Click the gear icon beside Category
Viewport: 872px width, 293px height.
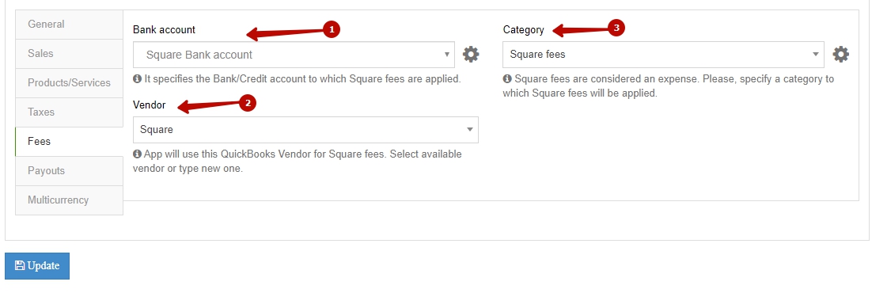pos(841,55)
